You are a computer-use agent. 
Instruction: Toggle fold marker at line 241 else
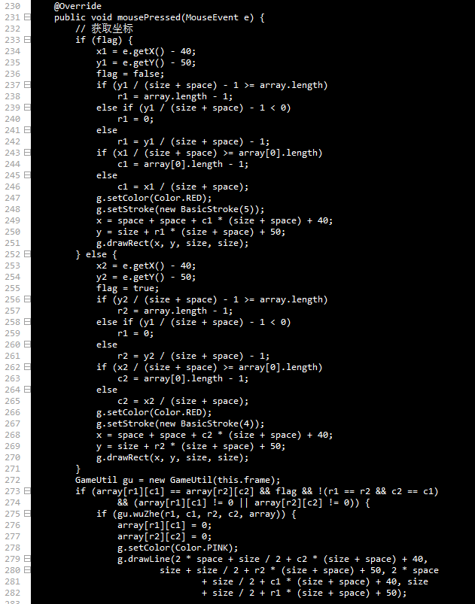pos(27,130)
